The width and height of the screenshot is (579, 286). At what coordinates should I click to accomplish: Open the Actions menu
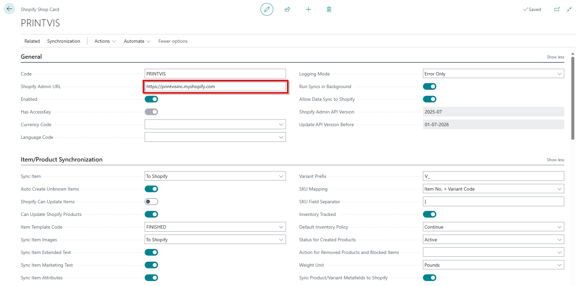(105, 41)
